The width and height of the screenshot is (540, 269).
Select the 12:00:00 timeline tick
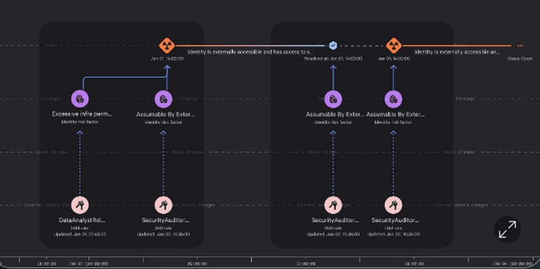tap(306, 264)
